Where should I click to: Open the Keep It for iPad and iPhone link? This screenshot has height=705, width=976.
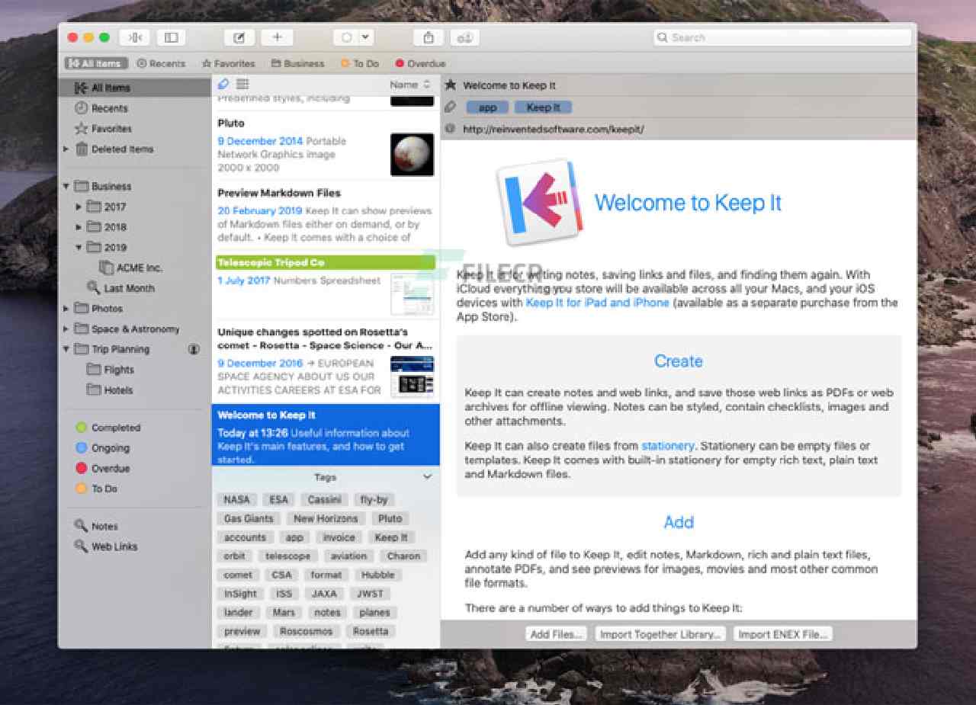click(x=598, y=303)
